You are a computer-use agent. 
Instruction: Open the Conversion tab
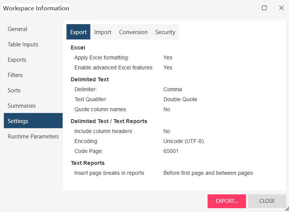[133, 32]
